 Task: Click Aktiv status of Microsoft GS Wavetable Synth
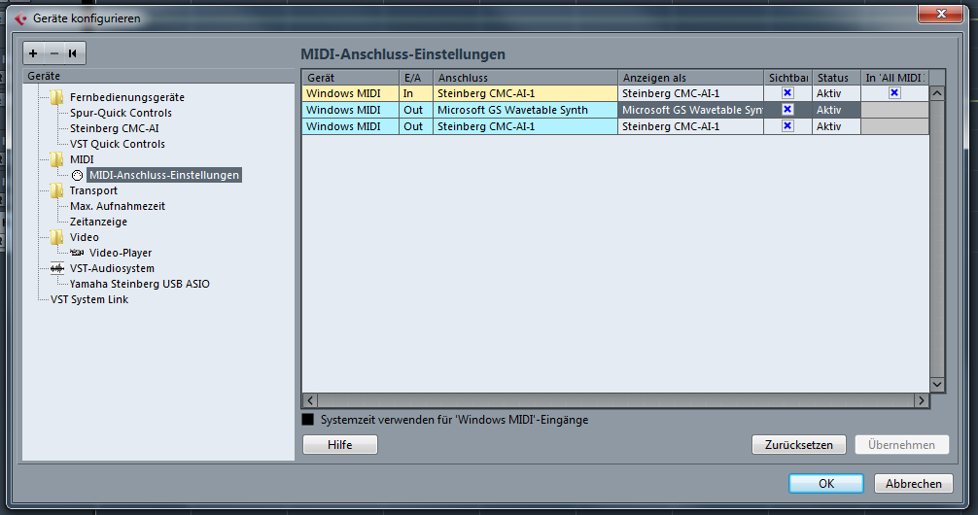click(x=836, y=110)
